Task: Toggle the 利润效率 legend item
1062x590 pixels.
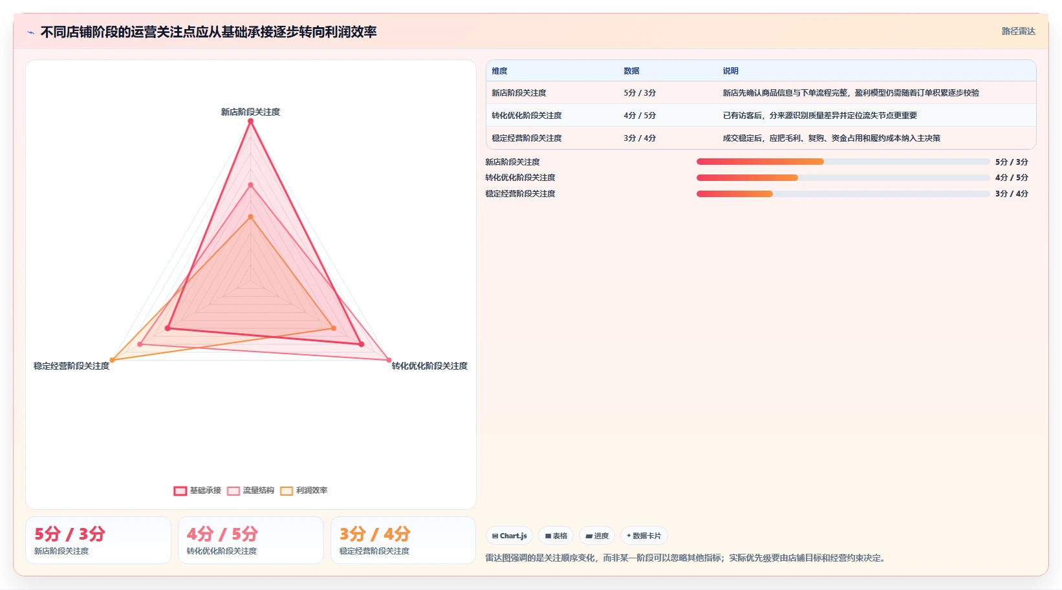Action: click(304, 490)
